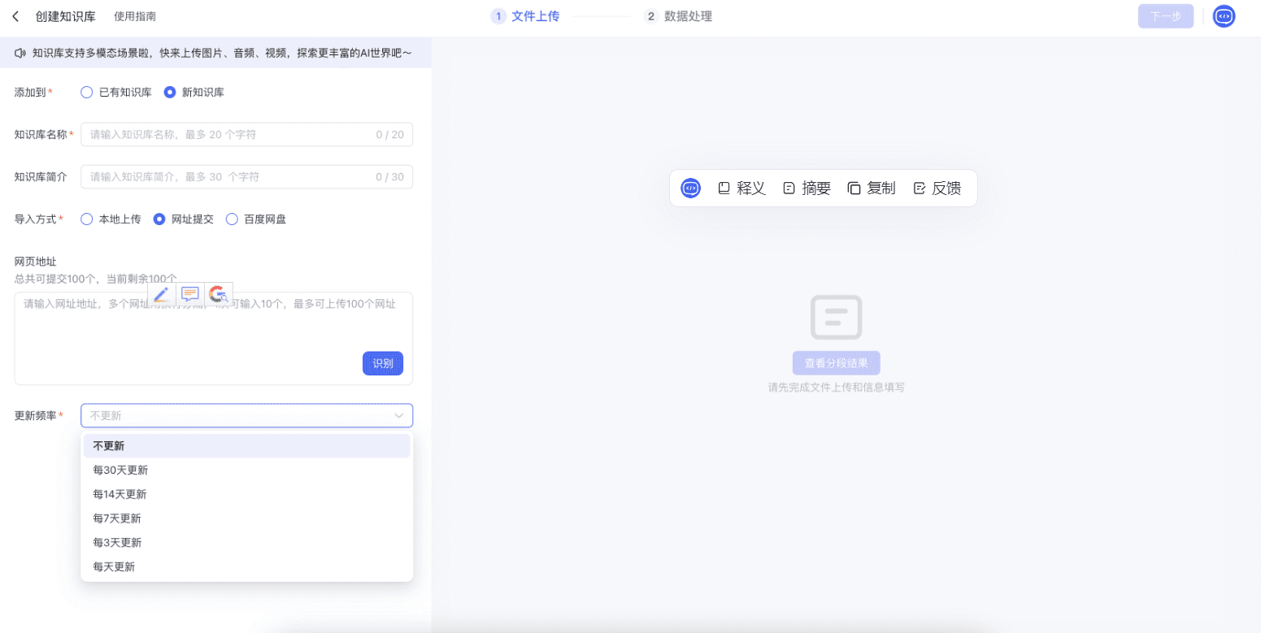Choose 不更新 from dropdown list

click(x=246, y=446)
